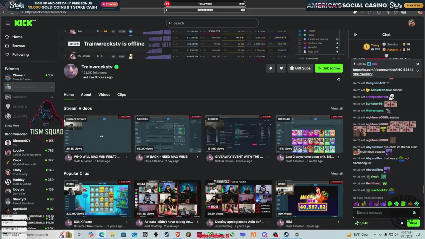Switch to the About tab

(86, 95)
